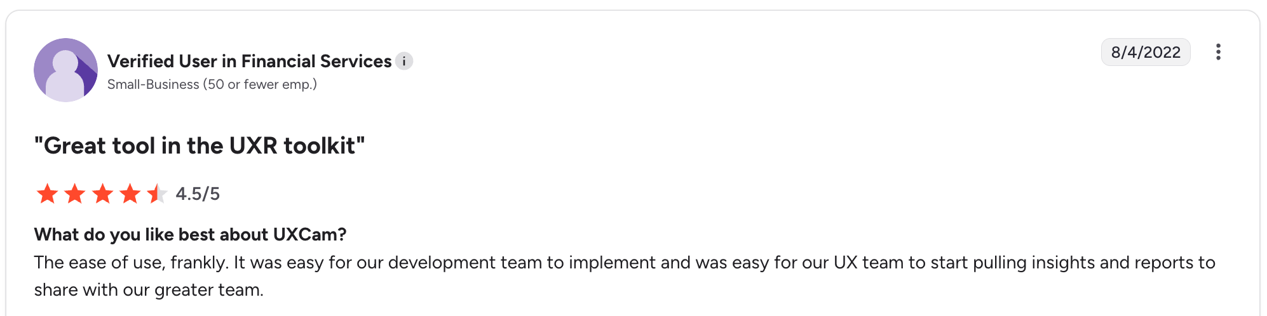Open the info icon beside Financial Services

tap(404, 61)
